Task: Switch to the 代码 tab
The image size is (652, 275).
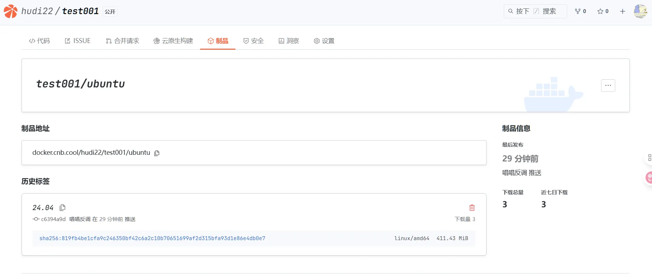Action: (x=39, y=41)
